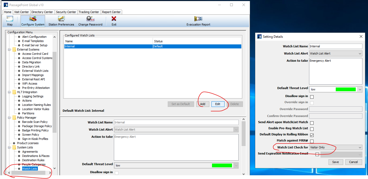Select the Policy Manager folder icon

(x=14, y=118)
